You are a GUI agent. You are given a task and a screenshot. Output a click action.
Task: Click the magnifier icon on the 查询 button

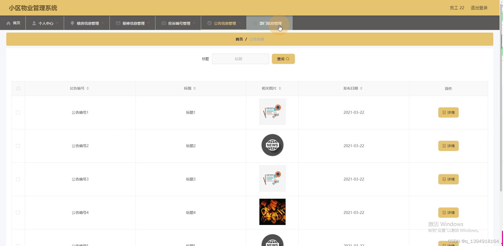point(287,59)
